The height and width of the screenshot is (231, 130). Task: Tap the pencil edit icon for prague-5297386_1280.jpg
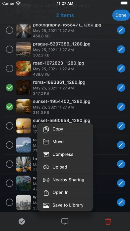(121, 49)
